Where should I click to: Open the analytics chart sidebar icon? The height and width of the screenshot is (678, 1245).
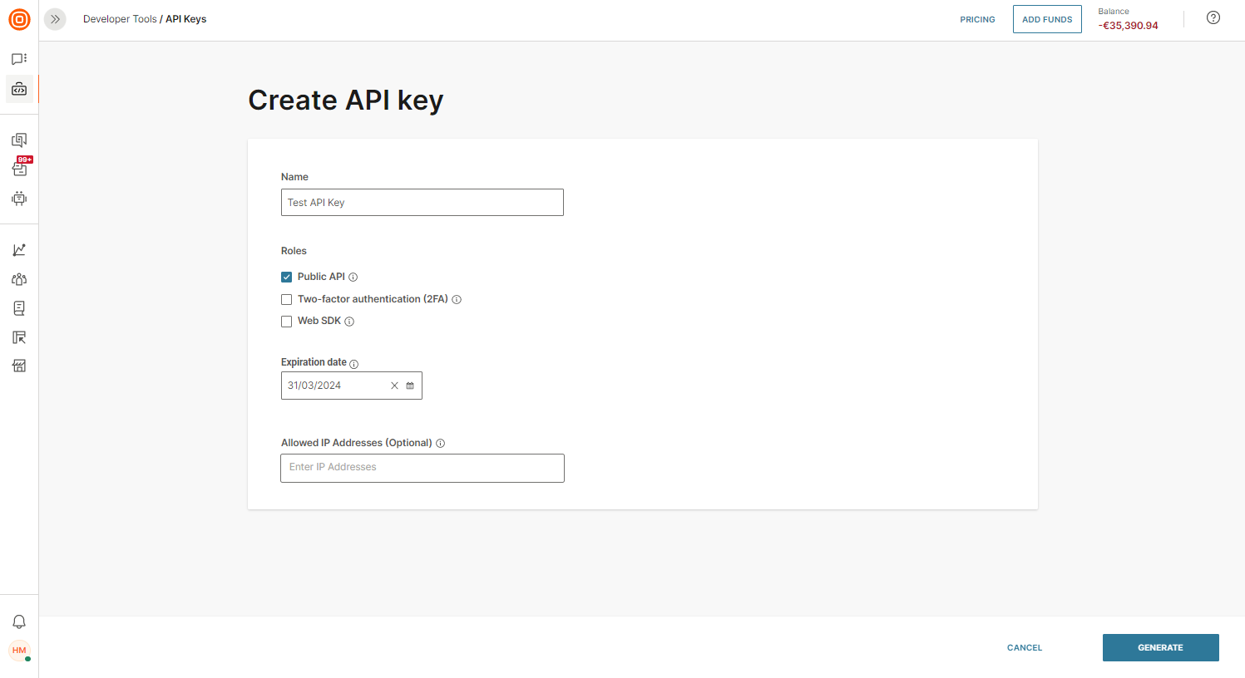tap(19, 250)
